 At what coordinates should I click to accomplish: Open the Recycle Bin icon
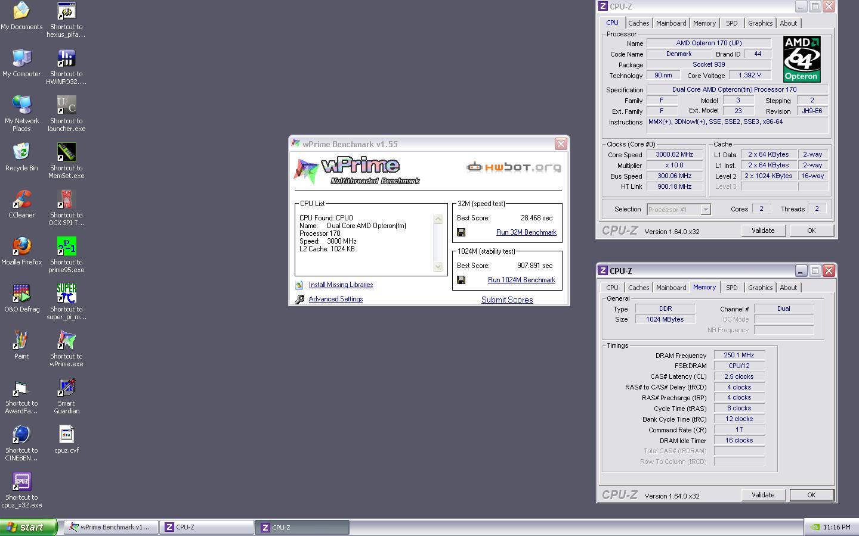point(21,158)
